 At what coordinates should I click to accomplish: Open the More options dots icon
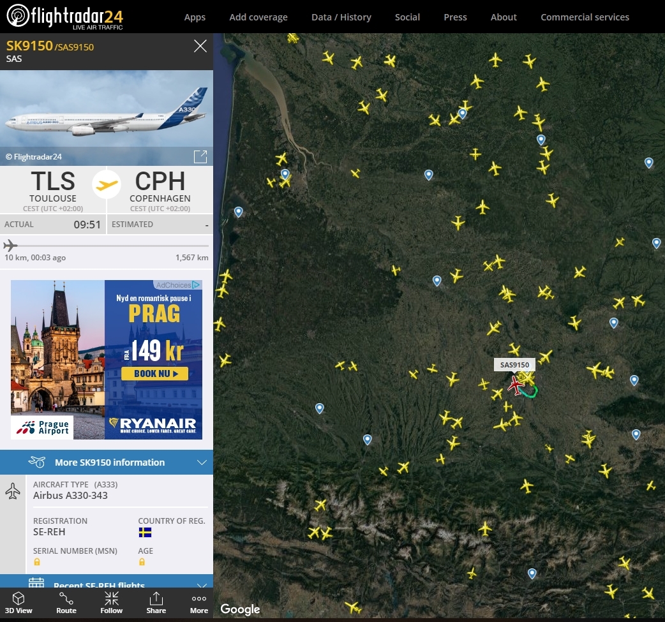199,598
